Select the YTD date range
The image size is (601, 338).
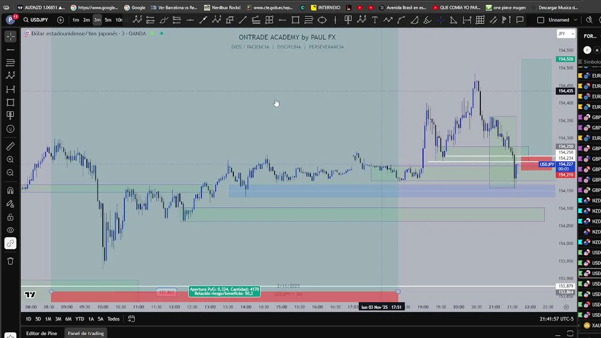point(80,319)
